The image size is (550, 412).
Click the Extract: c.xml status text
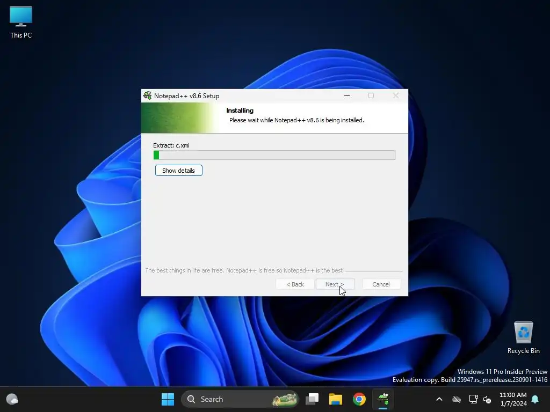[171, 145]
